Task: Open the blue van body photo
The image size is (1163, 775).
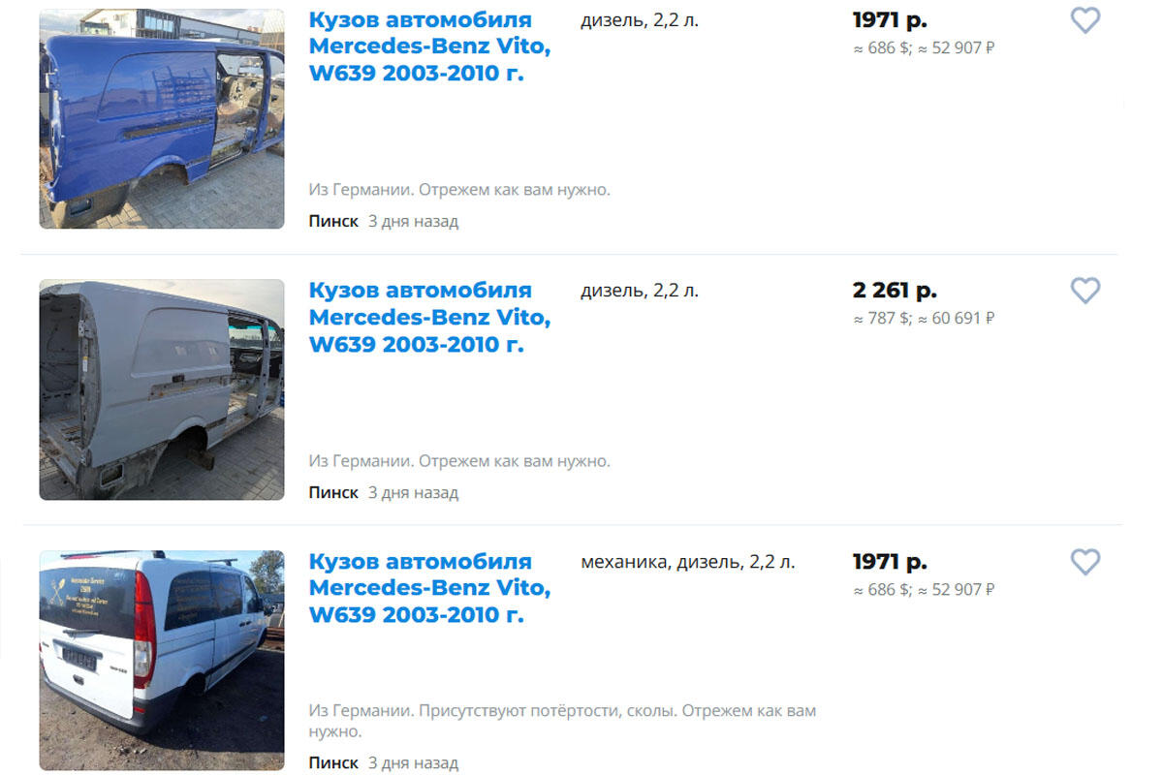Action: click(x=162, y=118)
